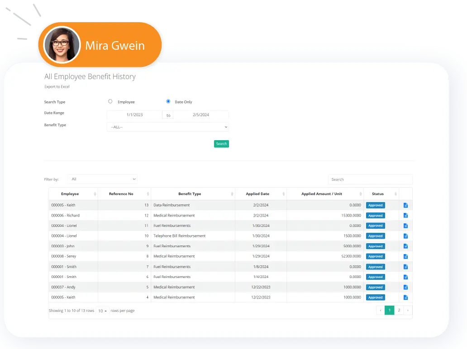Screen dimensions: 467x349
Task: Sort table by Applied Date column
Action: [x=261, y=194]
